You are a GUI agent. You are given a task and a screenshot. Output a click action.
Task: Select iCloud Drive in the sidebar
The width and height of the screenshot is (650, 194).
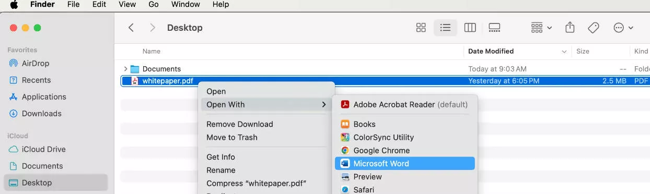[x=56, y=149]
